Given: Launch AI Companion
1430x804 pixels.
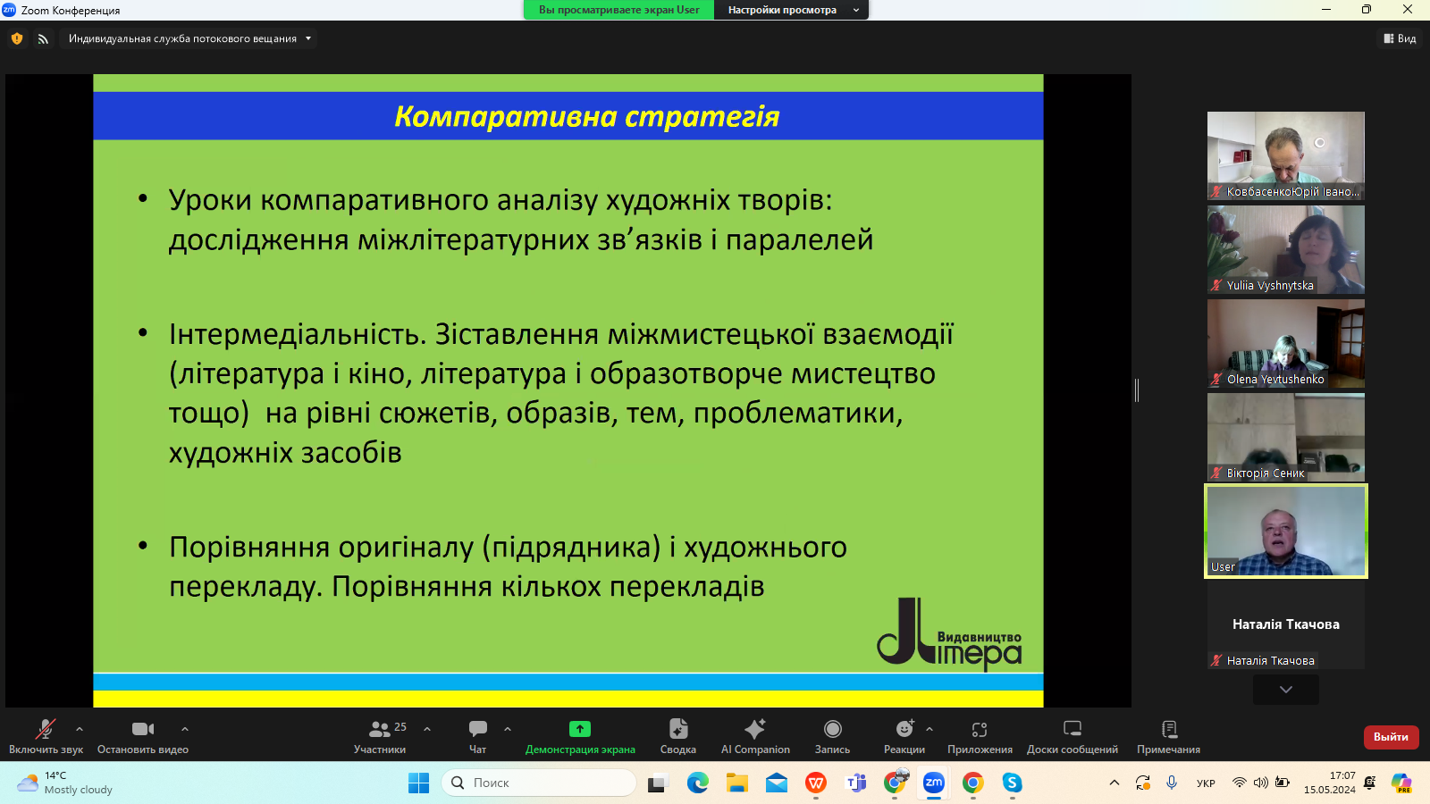Looking at the screenshot, I should click(755, 736).
